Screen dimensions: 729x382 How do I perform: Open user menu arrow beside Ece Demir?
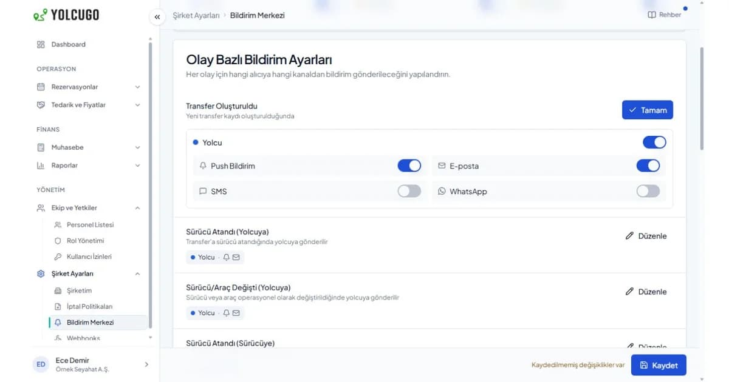coord(146,364)
